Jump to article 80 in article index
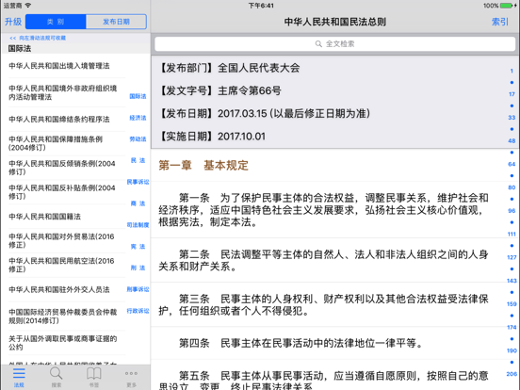Viewport: 520px width, 390px height. [x=512, y=187]
